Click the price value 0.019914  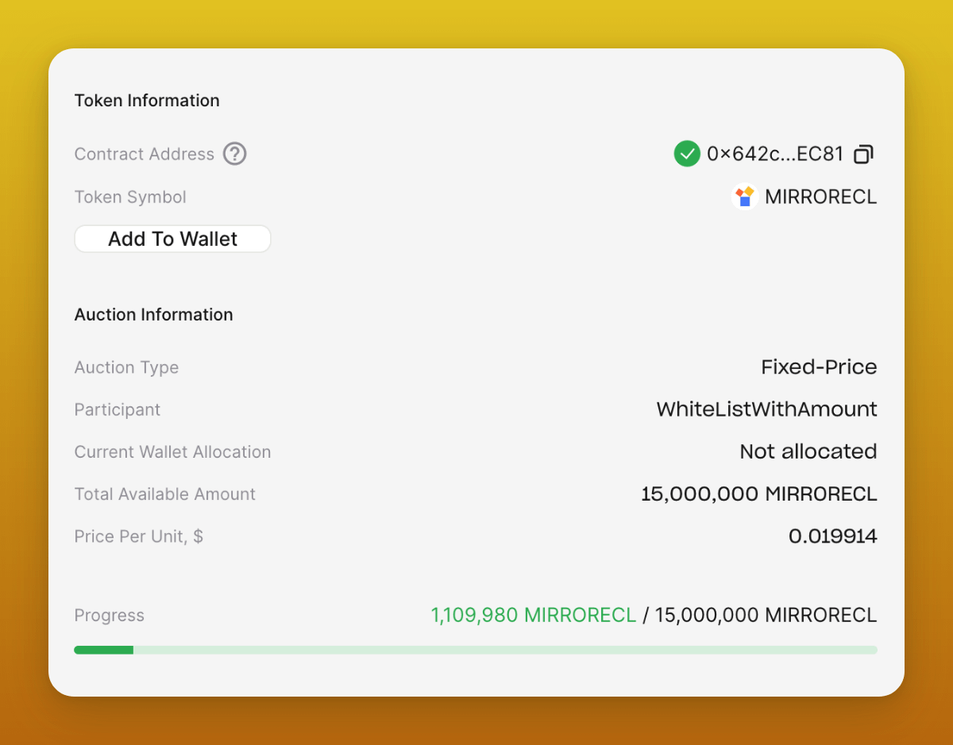(833, 536)
